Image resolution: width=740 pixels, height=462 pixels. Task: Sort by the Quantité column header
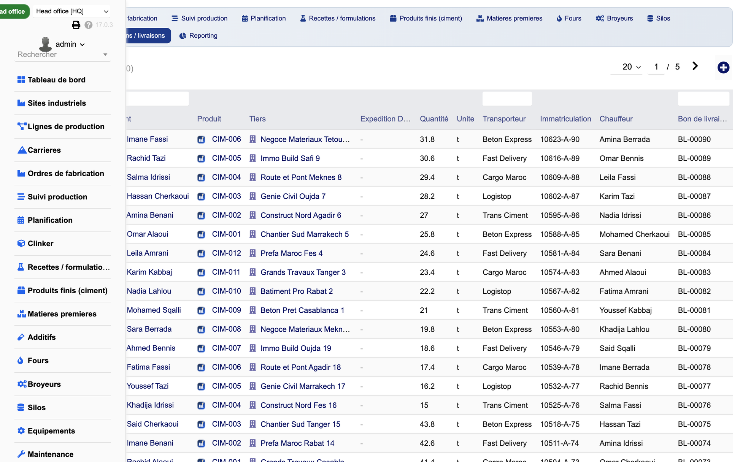[x=434, y=119]
